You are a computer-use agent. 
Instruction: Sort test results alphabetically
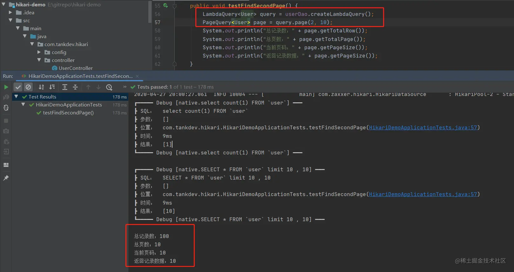coord(41,87)
